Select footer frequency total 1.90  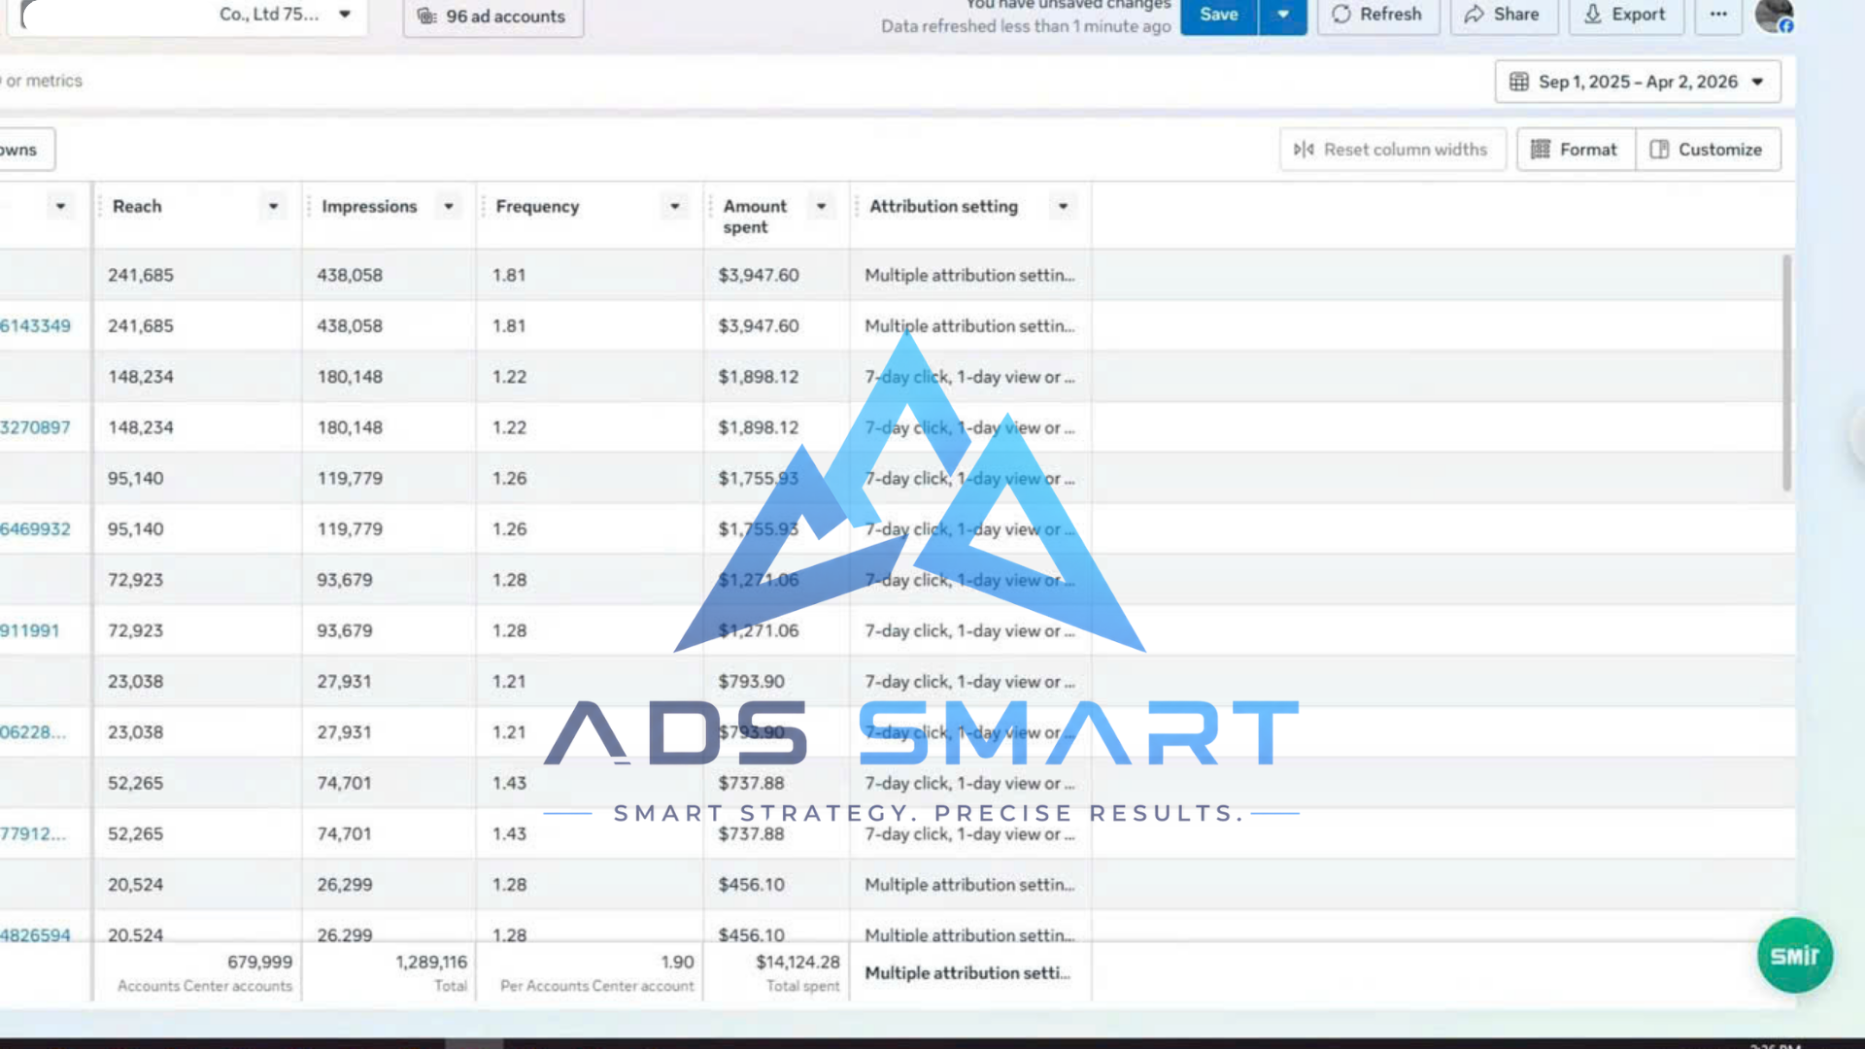[x=677, y=962]
